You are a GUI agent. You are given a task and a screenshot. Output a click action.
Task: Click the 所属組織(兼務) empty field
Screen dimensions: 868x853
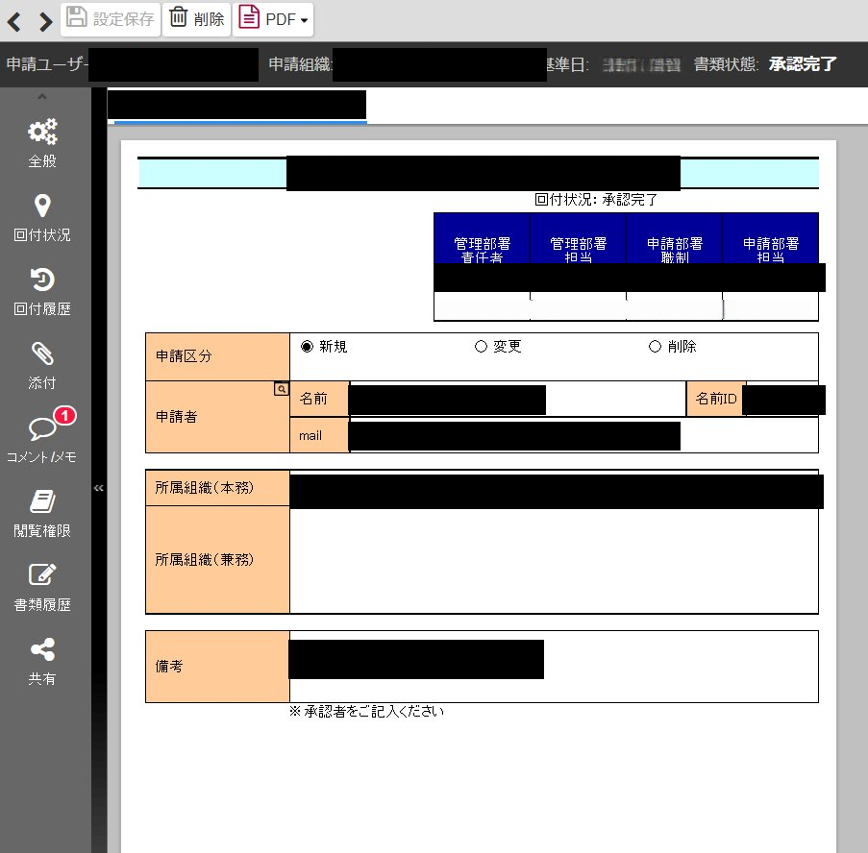point(554,560)
